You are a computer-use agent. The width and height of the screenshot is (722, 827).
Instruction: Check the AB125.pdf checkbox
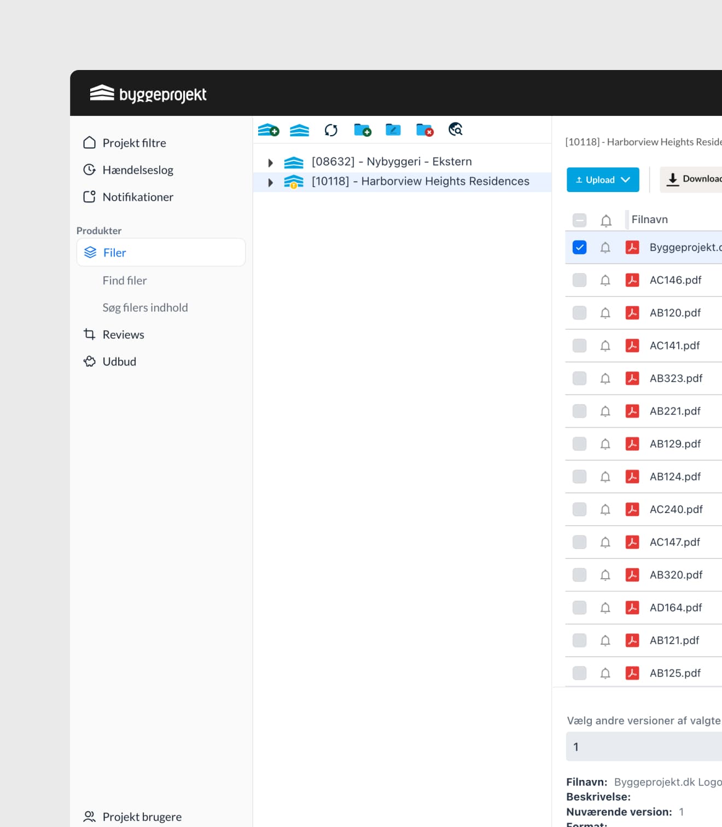(579, 673)
